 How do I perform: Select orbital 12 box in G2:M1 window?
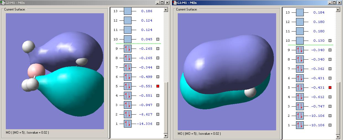coord(128,20)
